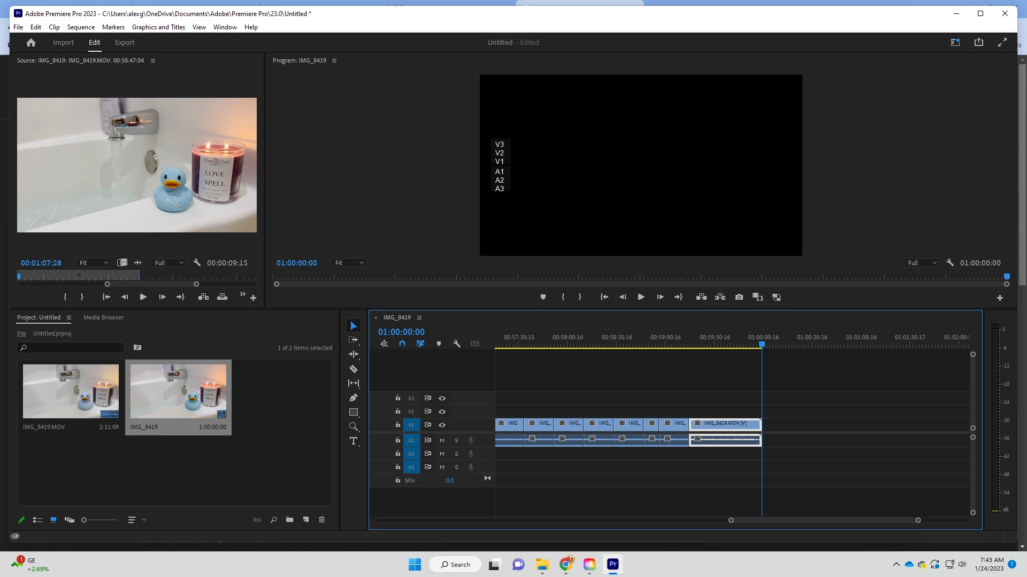Click the Delete trash icon in Project panel
Viewport: 1027px width, 577px height.
click(322, 520)
